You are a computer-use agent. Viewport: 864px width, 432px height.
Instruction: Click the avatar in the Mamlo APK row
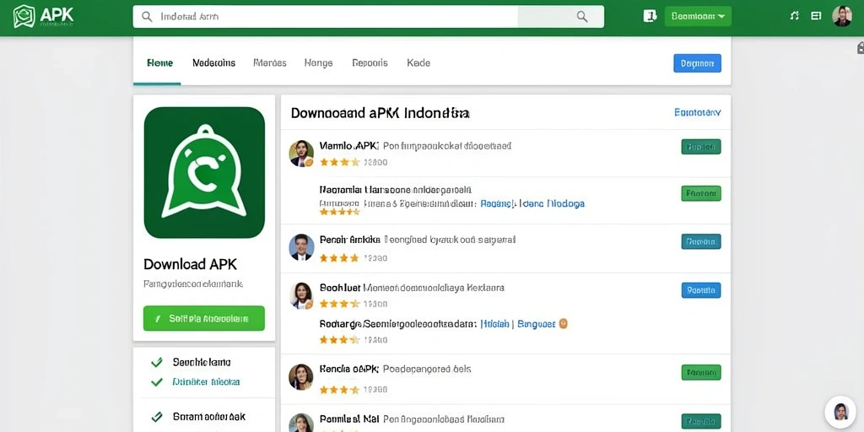[301, 154]
